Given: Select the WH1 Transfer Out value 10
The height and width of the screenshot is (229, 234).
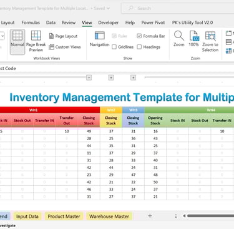Looking at the screenshot, I should click(x=67, y=131).
